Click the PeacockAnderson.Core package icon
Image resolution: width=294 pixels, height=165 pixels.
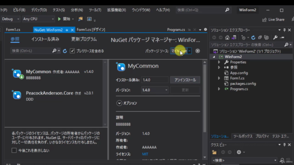(17, 95)
